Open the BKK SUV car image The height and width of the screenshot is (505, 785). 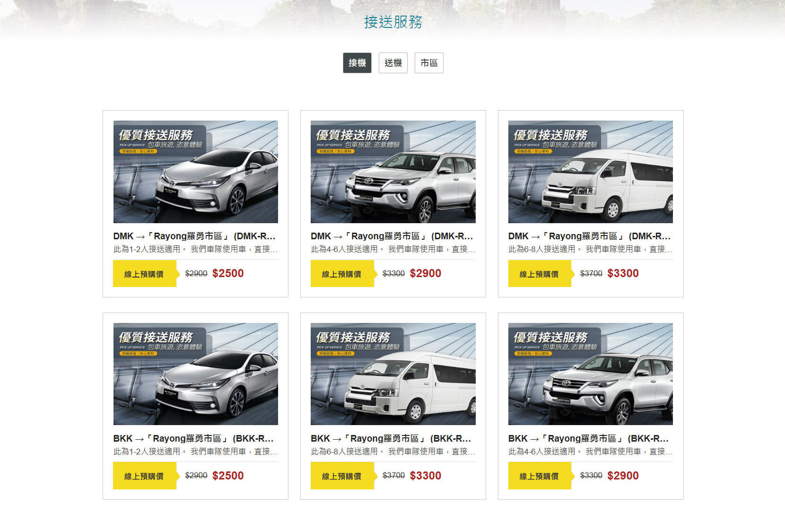tap(591, 374)
